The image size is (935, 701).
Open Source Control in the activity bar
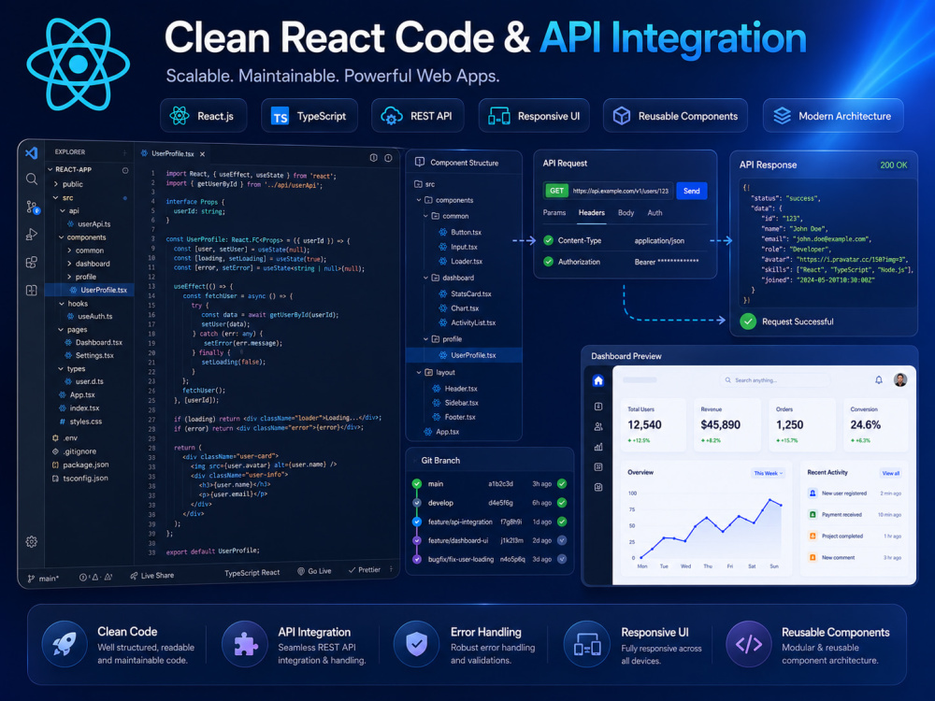click(x=32, y=207)
